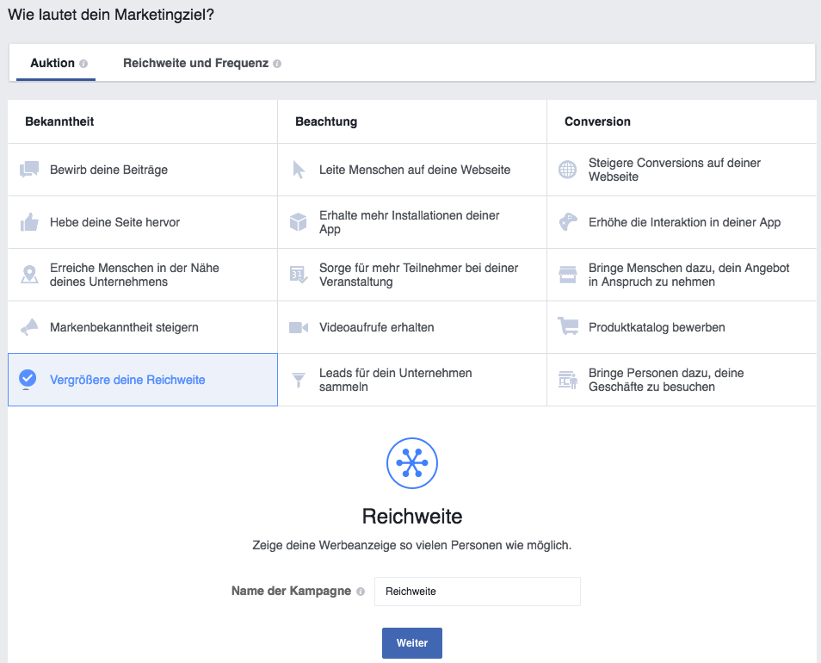Image resolution: width=821 pixels, height=663 pixels.
Task: Click the megaphone icon for Markenbekanntheit steigern
Action: tap(29, 327)
